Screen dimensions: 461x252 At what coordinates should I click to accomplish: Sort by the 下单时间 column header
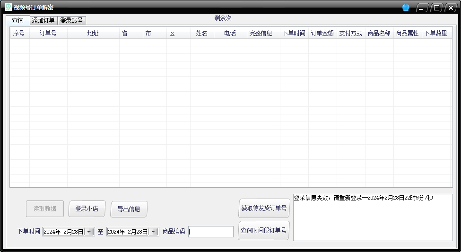294,33
